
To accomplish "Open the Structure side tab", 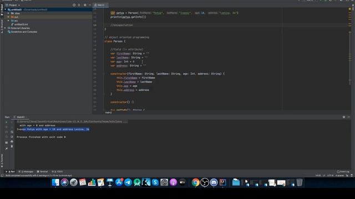I will (2, 26).
